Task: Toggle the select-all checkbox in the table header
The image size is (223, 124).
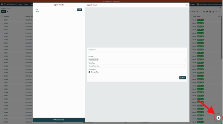Action: click(x=2, y=16)
